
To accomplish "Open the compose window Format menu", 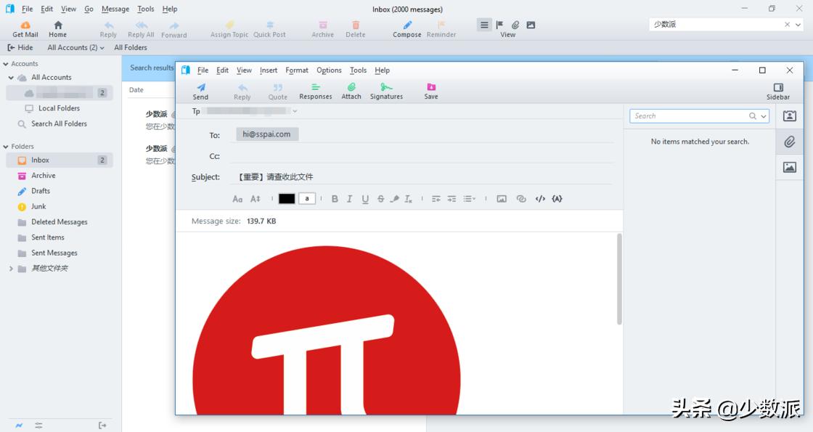I will (x=297, y=70).
